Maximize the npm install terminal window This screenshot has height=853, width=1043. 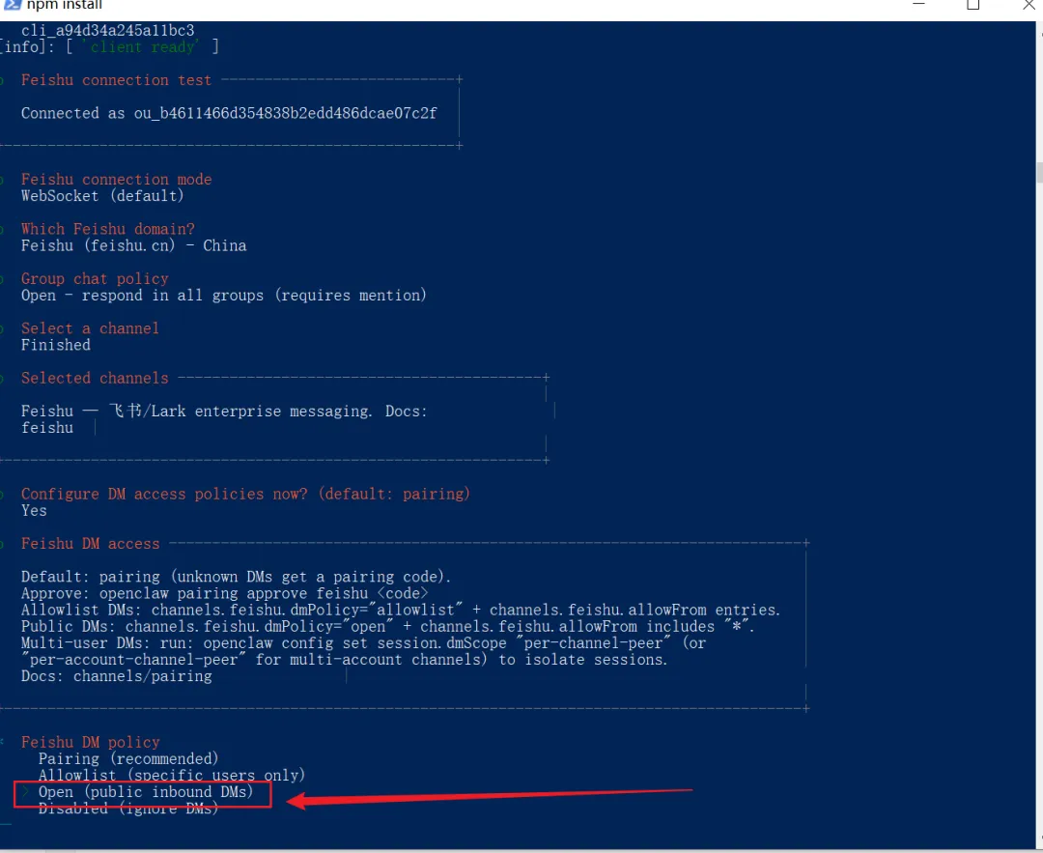coord(973,5)
